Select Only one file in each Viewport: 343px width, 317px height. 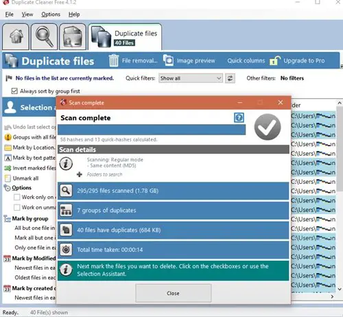(x=35, y=248)
